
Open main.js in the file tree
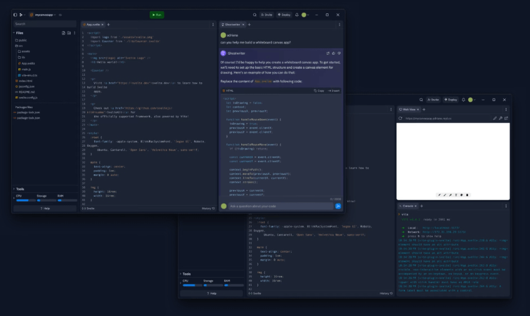tap(24, 69)
